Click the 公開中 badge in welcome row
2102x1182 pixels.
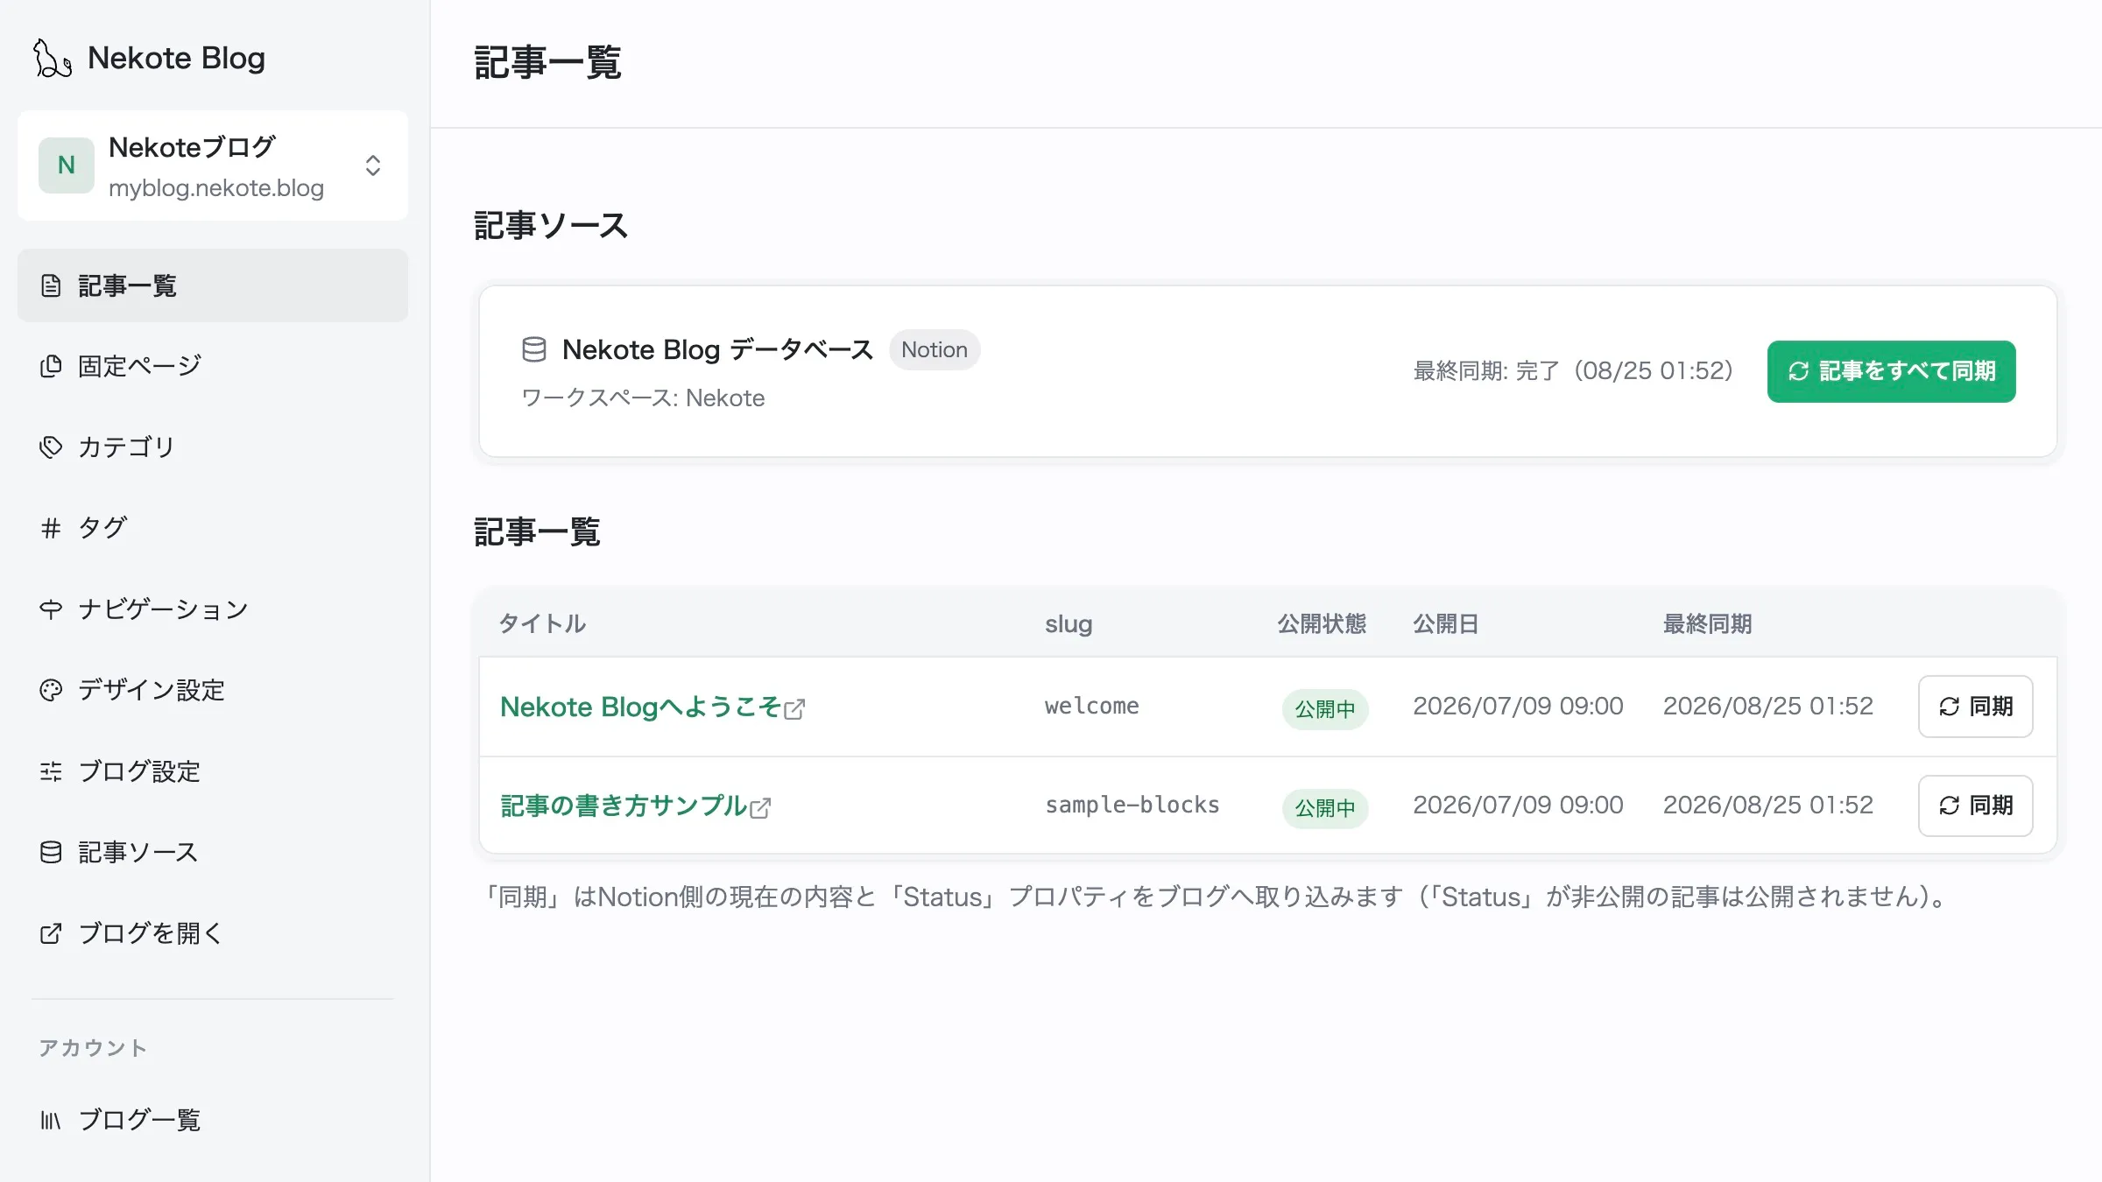1325,708
